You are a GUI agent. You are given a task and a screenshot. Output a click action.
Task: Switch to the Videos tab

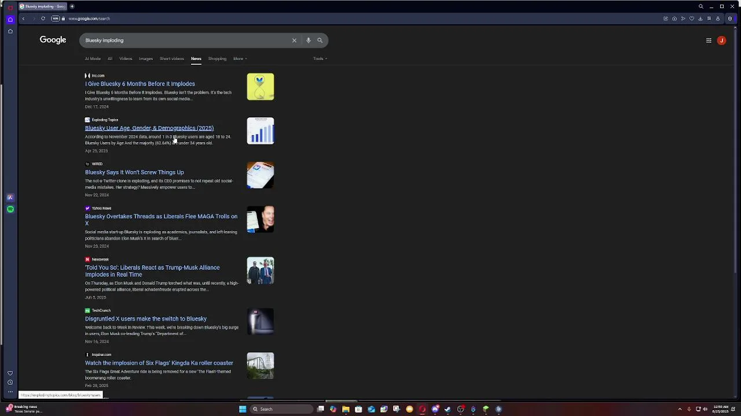pyautogui.click(x=126, y=58)
